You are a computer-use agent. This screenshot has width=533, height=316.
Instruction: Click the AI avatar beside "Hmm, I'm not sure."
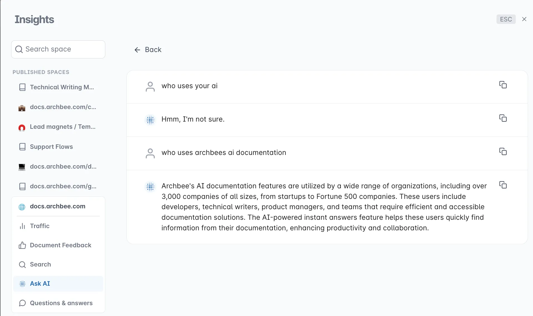[150, 120]
